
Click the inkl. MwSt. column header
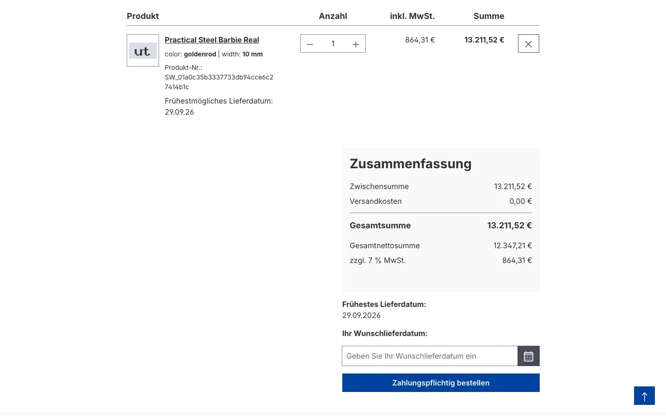[x=412, y=16]
